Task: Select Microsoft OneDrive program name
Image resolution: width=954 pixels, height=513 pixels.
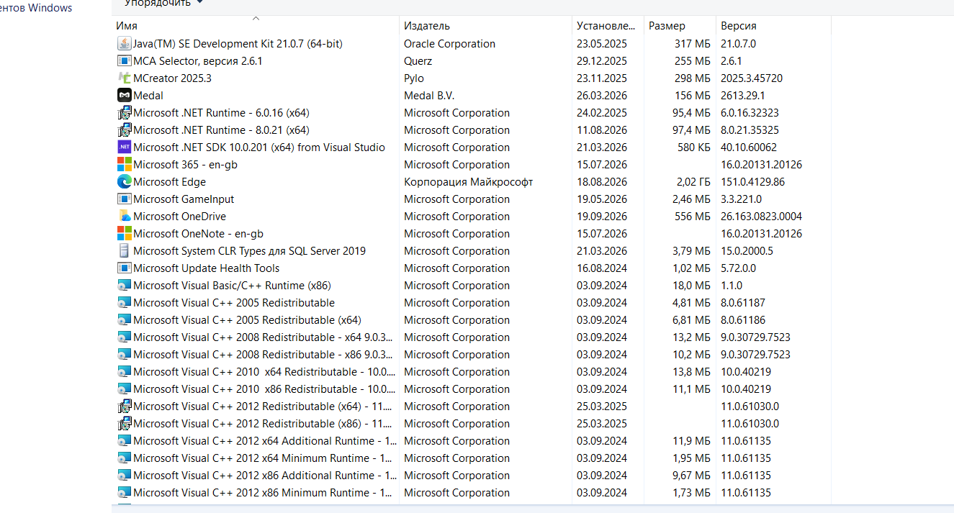Action: click(x=179, y=217)
